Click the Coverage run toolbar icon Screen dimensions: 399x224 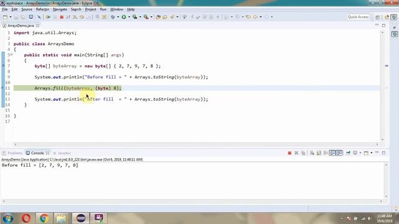click(135, 17)
